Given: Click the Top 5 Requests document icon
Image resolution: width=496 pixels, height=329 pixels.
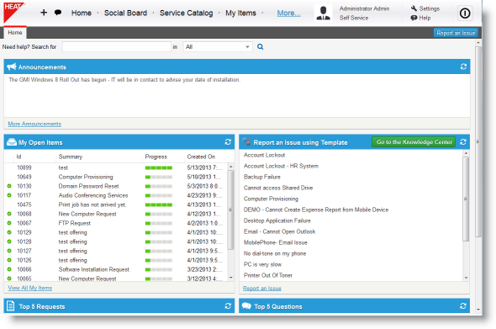Looking at the screenshot, I should 11,306.
